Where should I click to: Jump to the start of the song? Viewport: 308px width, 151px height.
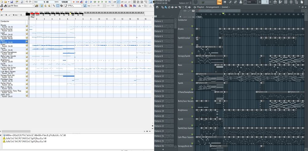coord(91,2)
